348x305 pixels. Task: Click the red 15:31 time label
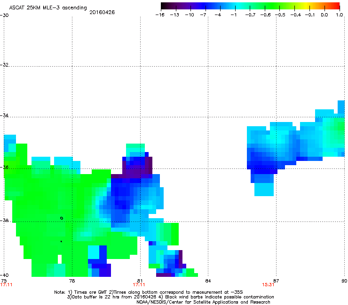click(x=268, y=285)
